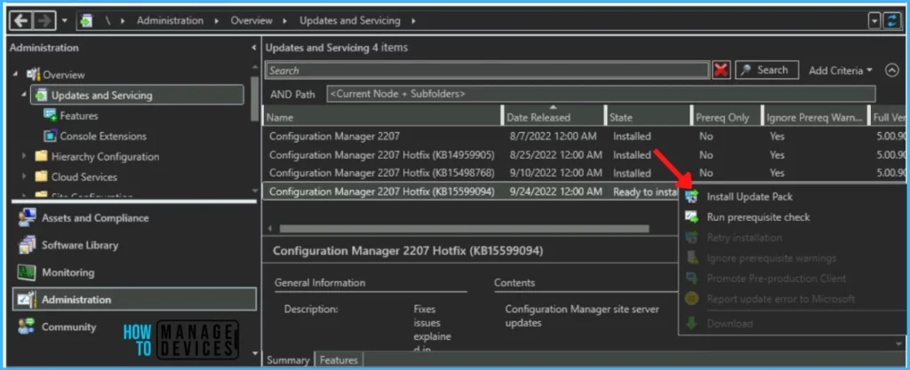The width and height of the screenshot is (910, 370).
Task: Click the Install Update Pack menu icon
Action: point(691,196)
